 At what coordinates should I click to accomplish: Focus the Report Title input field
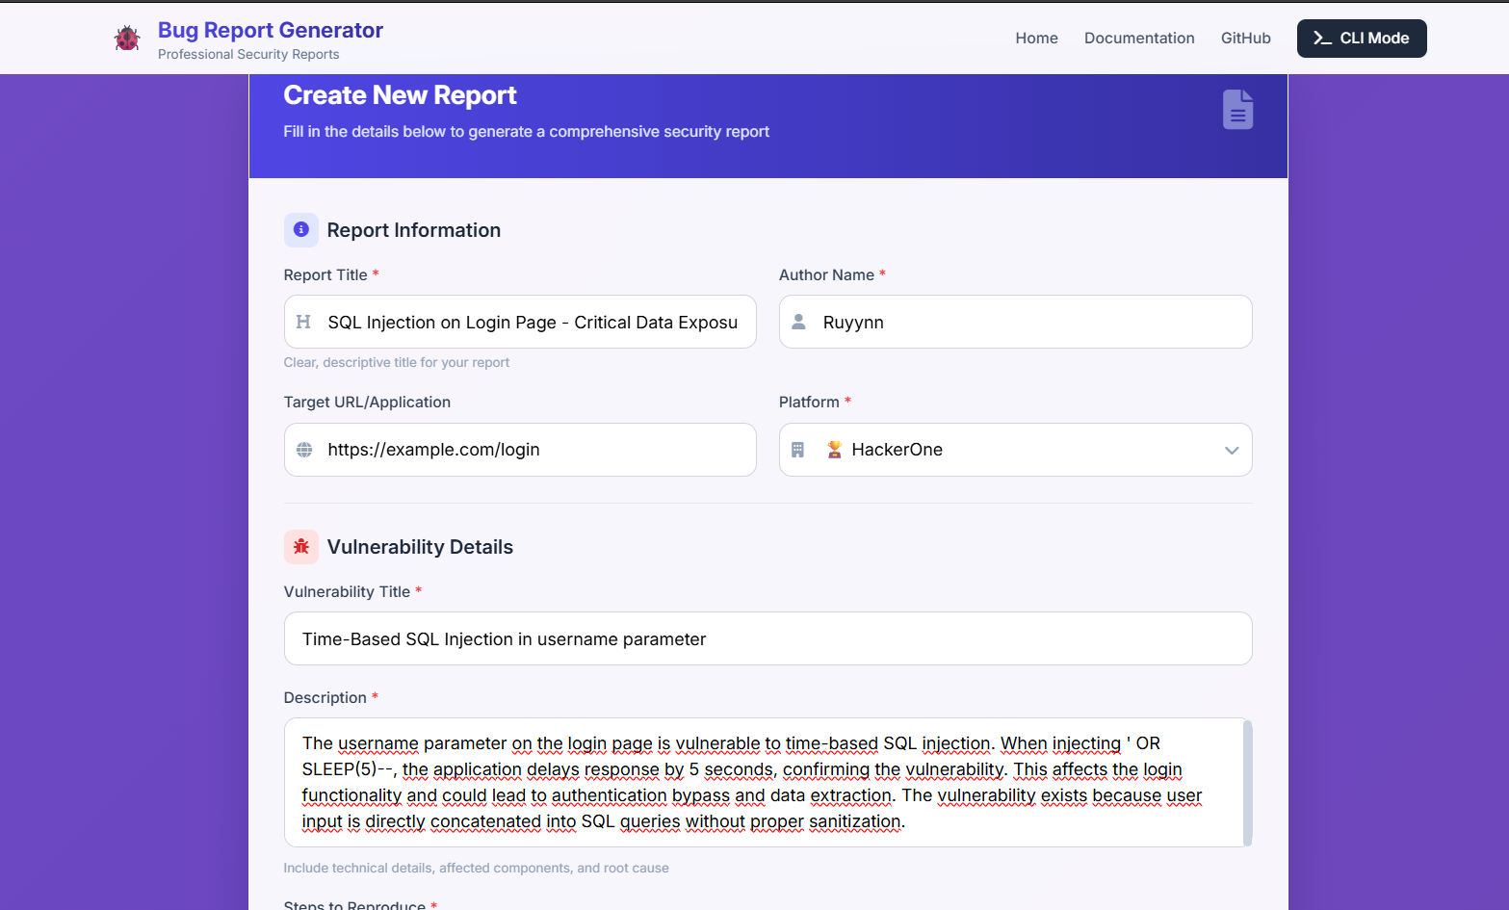point(520,322)
